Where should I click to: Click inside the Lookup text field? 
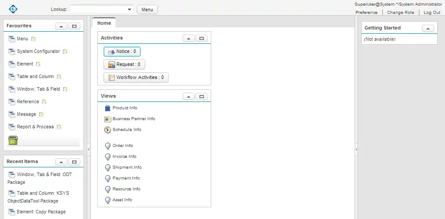click(x=98, y=10)
